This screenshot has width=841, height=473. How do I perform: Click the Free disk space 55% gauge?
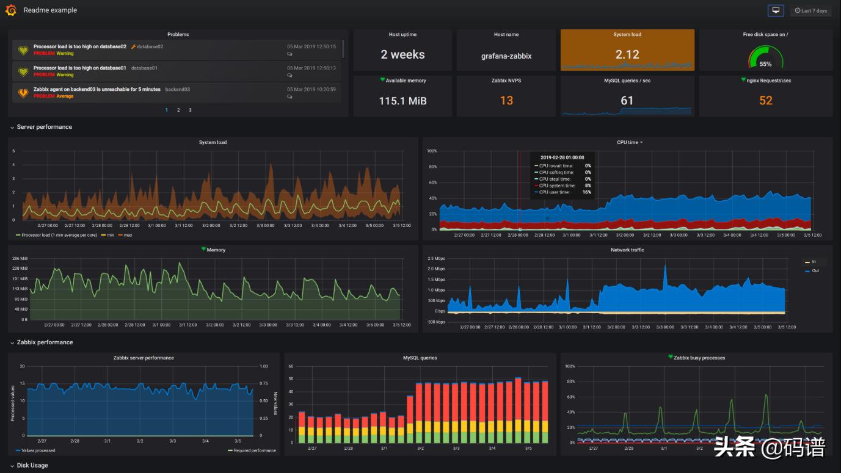(x=766, y=58)
